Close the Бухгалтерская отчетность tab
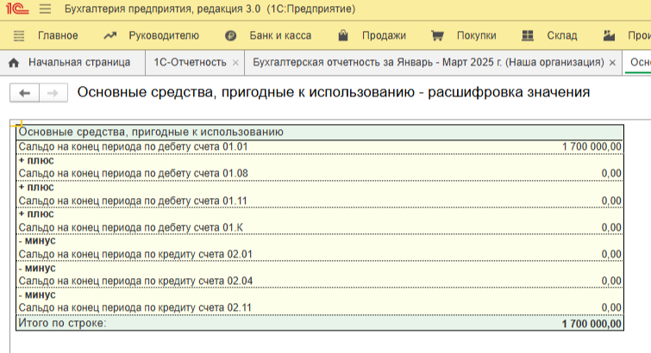The height and width of the screenshot is (353, 651). (x=612, y=64)
